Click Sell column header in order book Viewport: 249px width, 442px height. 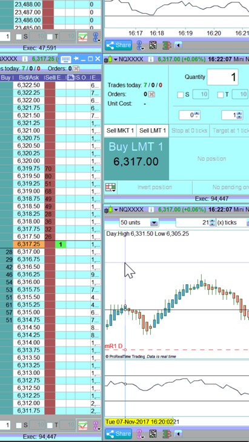pyautogui.click(x=50, y=77)
